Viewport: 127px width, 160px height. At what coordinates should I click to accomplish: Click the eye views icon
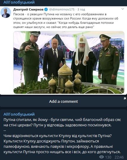(102, 157)
